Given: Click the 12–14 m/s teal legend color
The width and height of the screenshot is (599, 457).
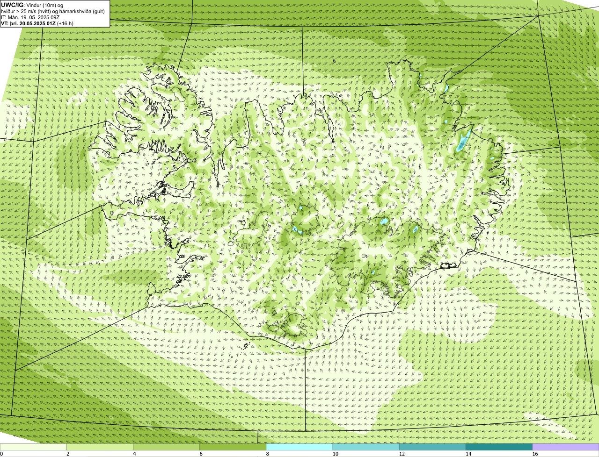Looking at the screenshot, I should pyautogui.click(x=432, y=447).
